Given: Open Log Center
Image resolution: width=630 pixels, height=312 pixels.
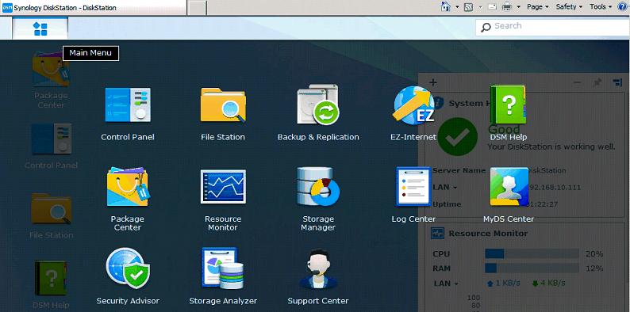Looking at the screenshot, I should click(x=413, y=196).
